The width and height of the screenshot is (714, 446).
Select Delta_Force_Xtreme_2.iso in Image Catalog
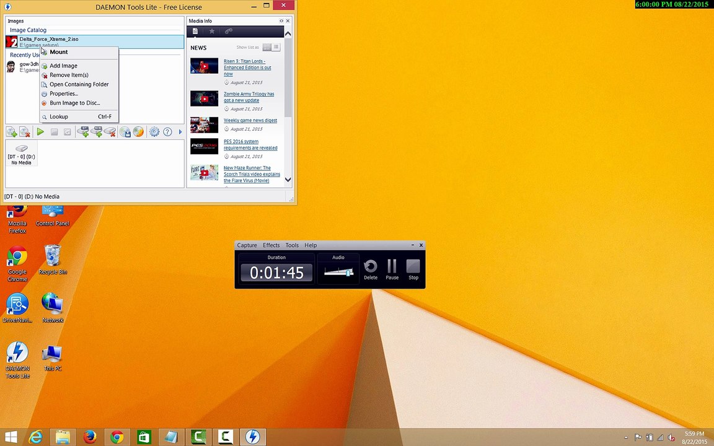coord(95,42)
